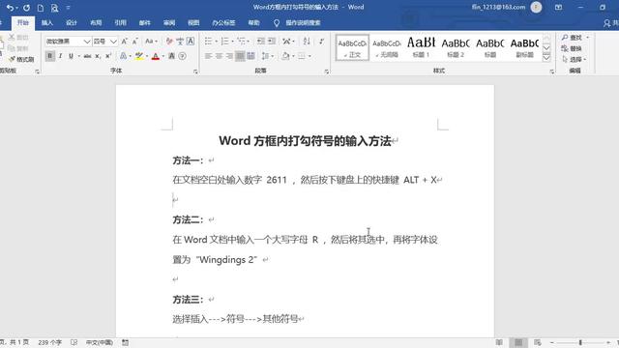Click the Multilevel List icon
The width and height of the screenshot is (619, 348).
coord(242,41)
